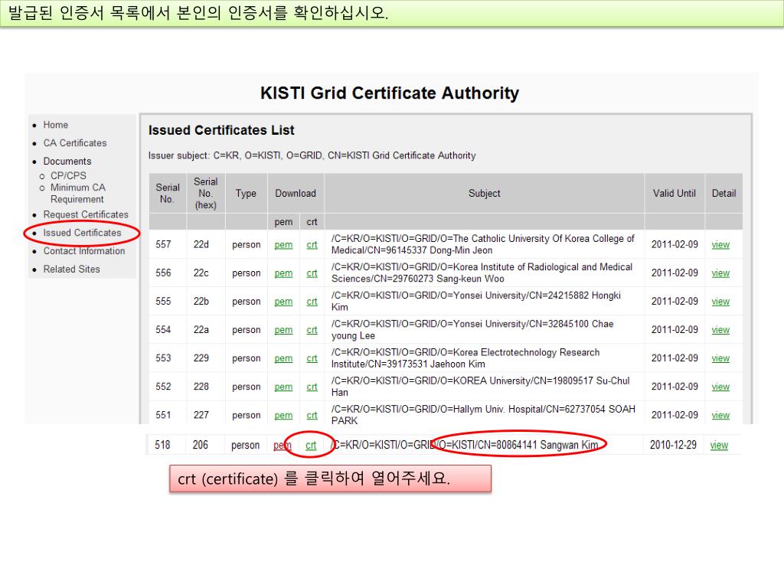Viewport: 784px width, 588px height.
Task: Select the Sang-keun Woo subject text
Action: (x=482, y=273)
